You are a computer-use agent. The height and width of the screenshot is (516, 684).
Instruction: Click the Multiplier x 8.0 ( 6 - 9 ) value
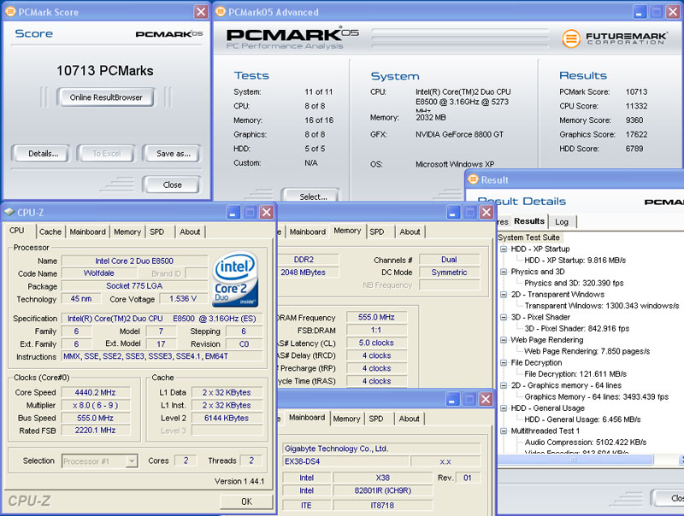coord(95,405)
